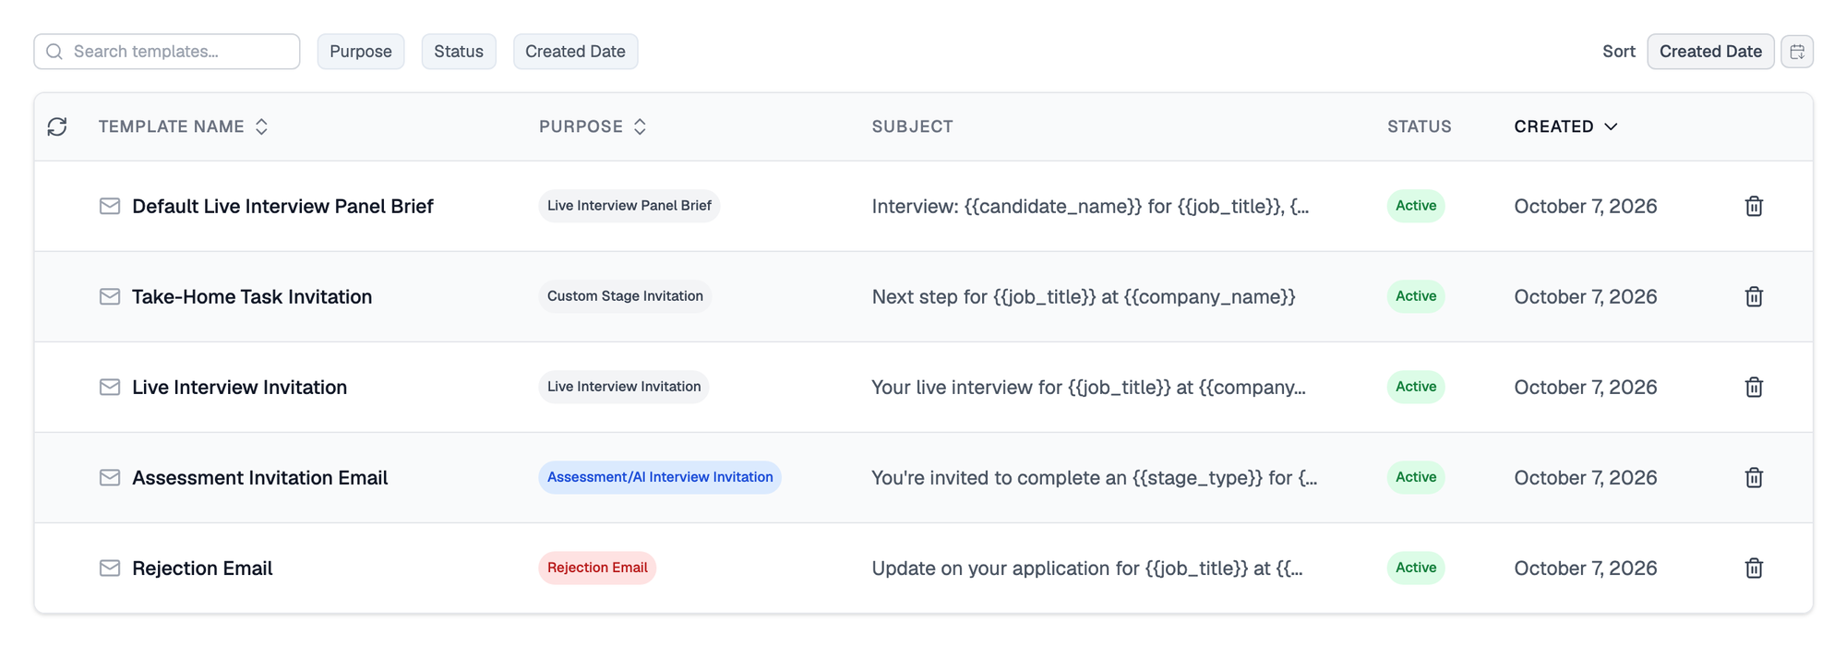Focus the Search templates field
Image resolution: width=1846 pixels, height=646 pixels.
point(167,52)
